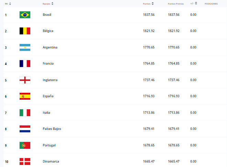Click the Argentina flag icon

point(25,47)
